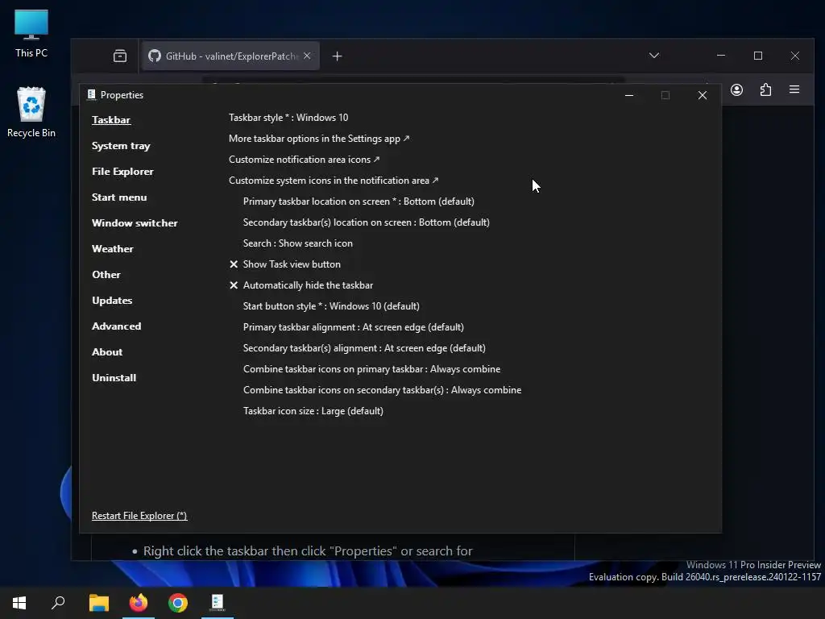Close the GitHub browser tab
825x619 pixels.
(307, 56)
